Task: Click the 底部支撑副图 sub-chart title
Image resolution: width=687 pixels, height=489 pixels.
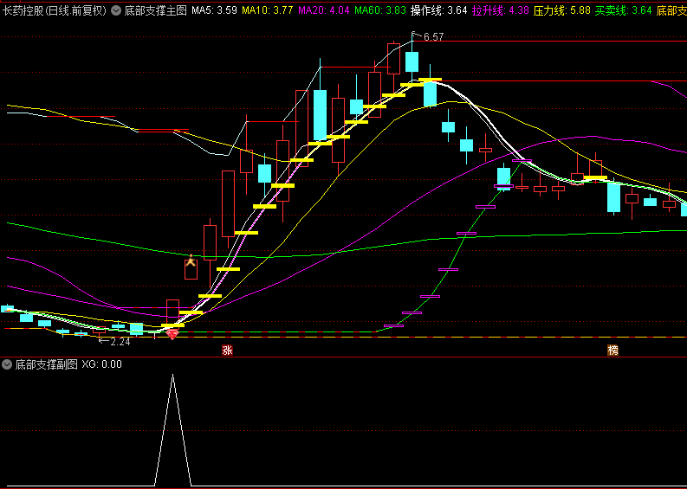Action: pyautogui.click(x=46, y=364)
